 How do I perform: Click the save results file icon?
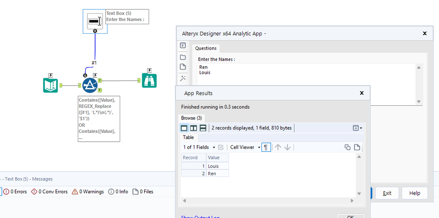357,147
